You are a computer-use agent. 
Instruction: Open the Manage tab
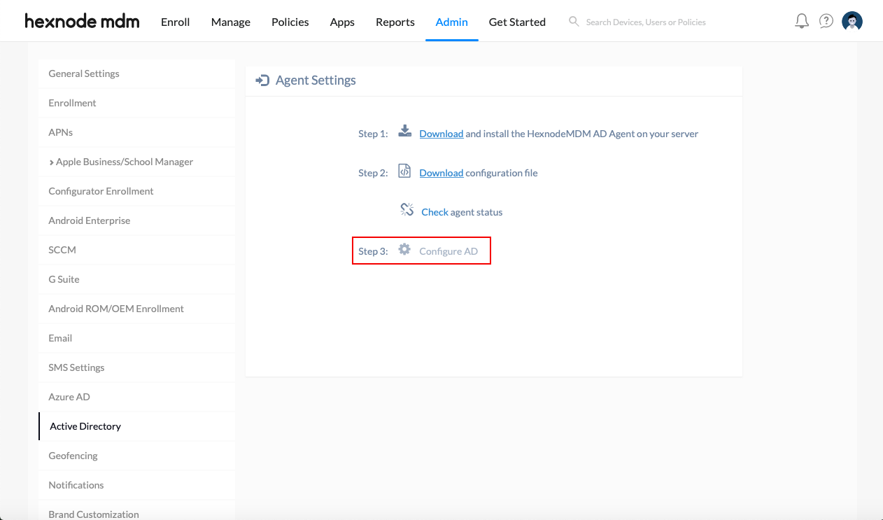click(x=231, y=22)
